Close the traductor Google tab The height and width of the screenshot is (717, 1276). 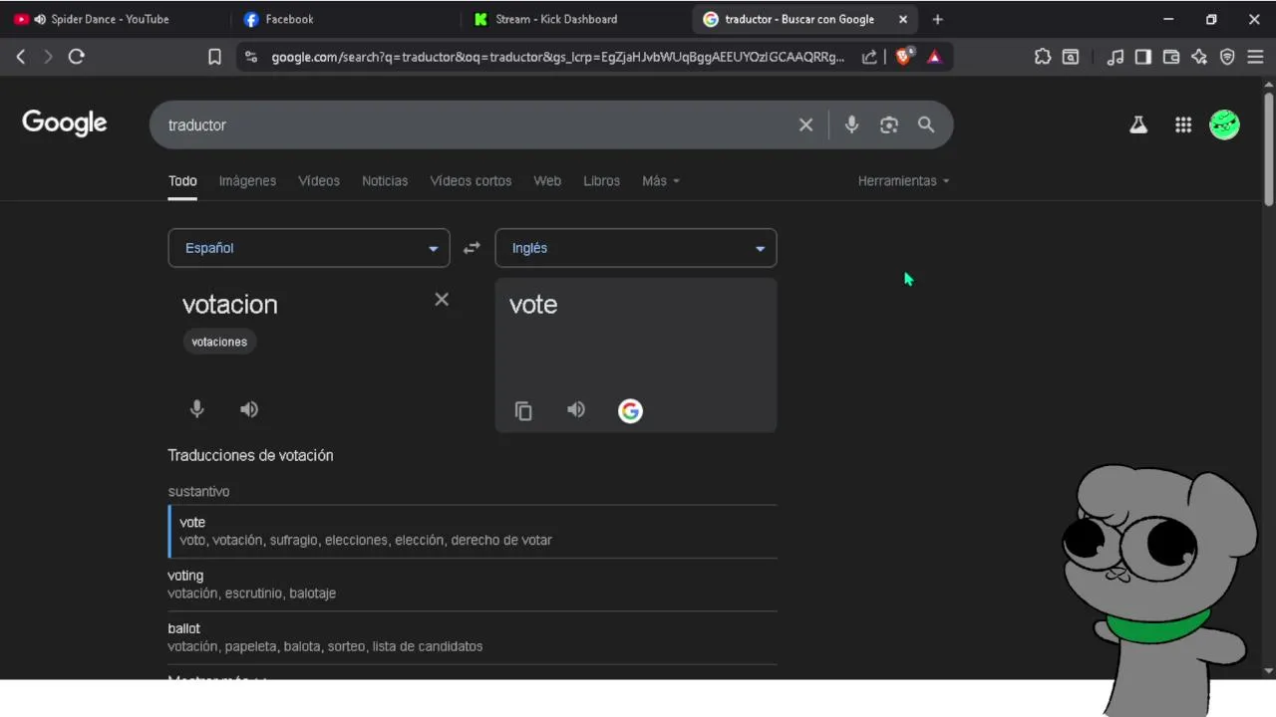(903, 19)
